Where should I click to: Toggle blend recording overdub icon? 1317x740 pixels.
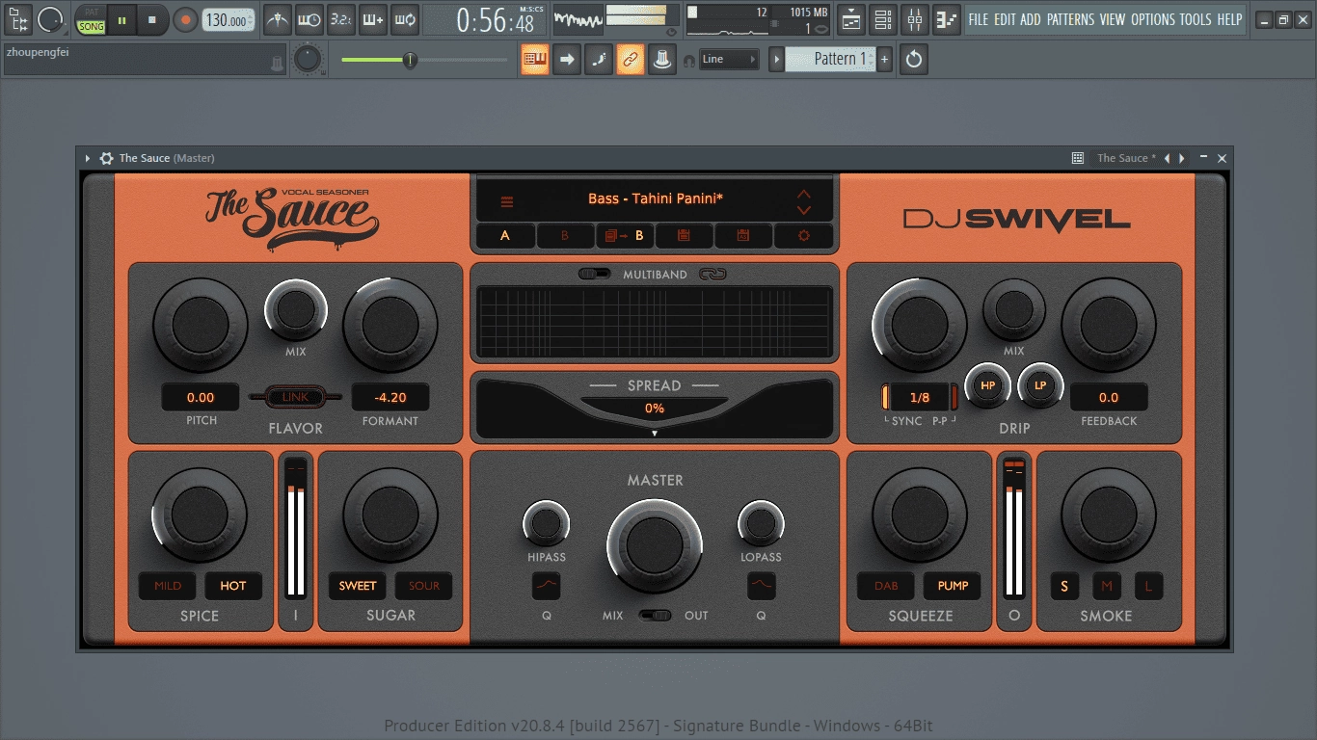pyautogui.click(x=372, y=19)
